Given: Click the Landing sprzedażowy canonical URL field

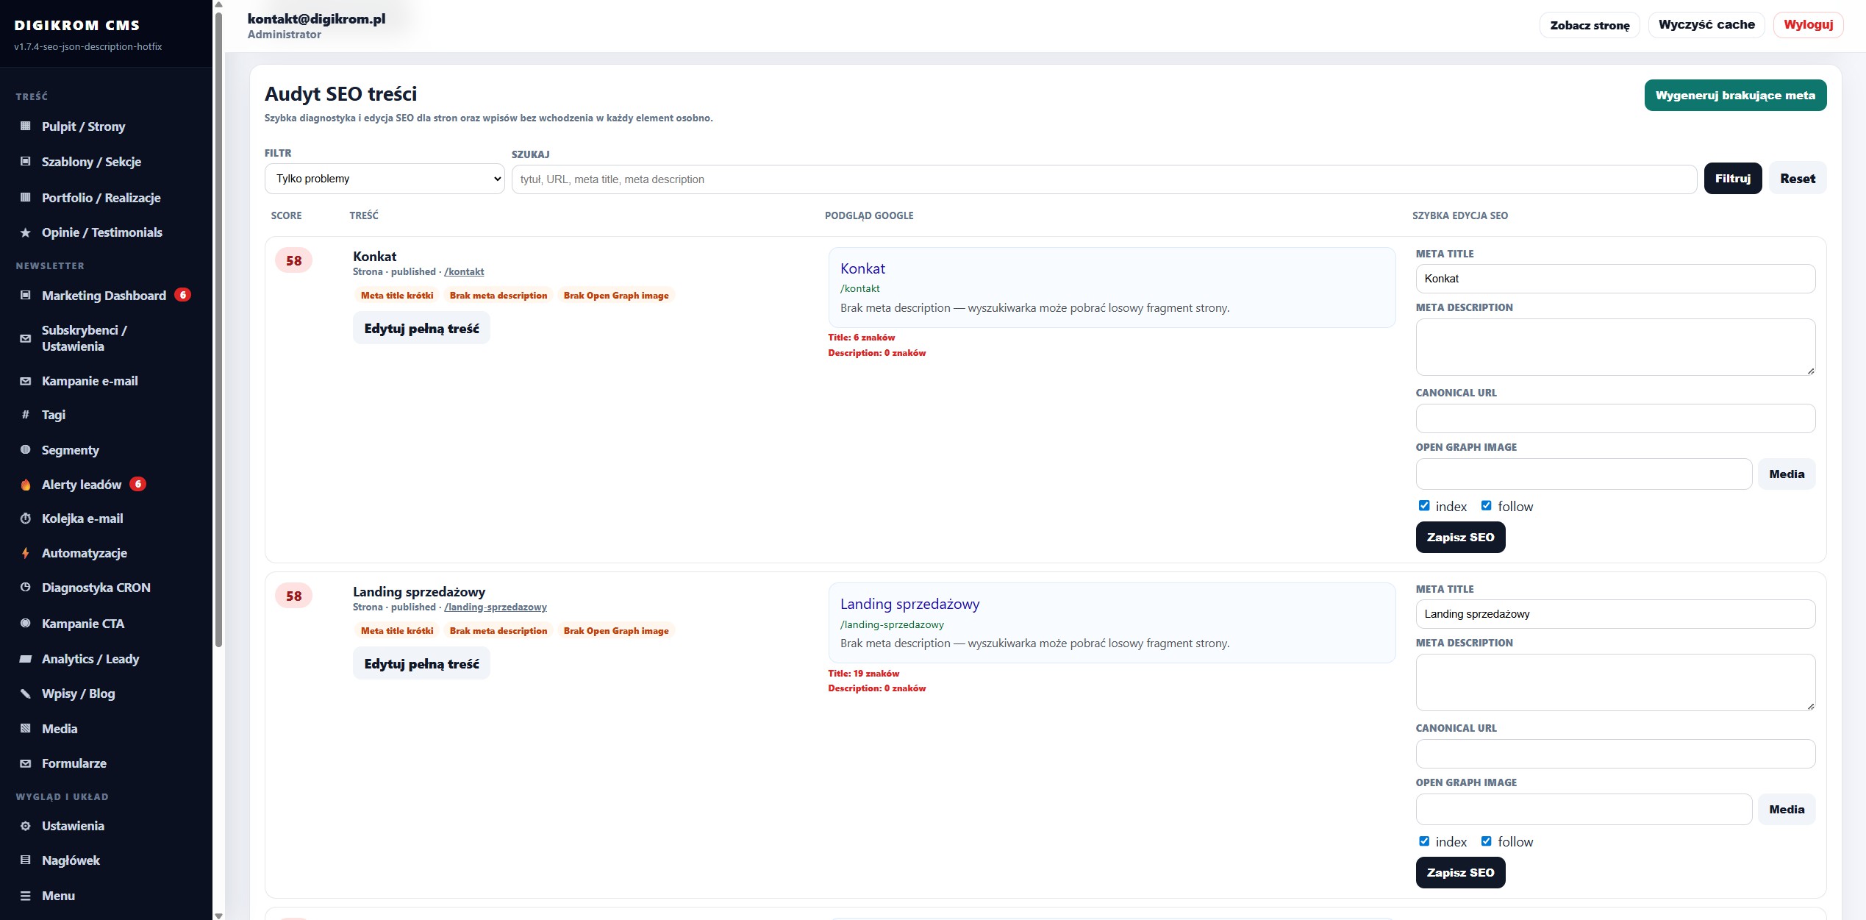Looking at the screenshot, I should coord(1615,754).
